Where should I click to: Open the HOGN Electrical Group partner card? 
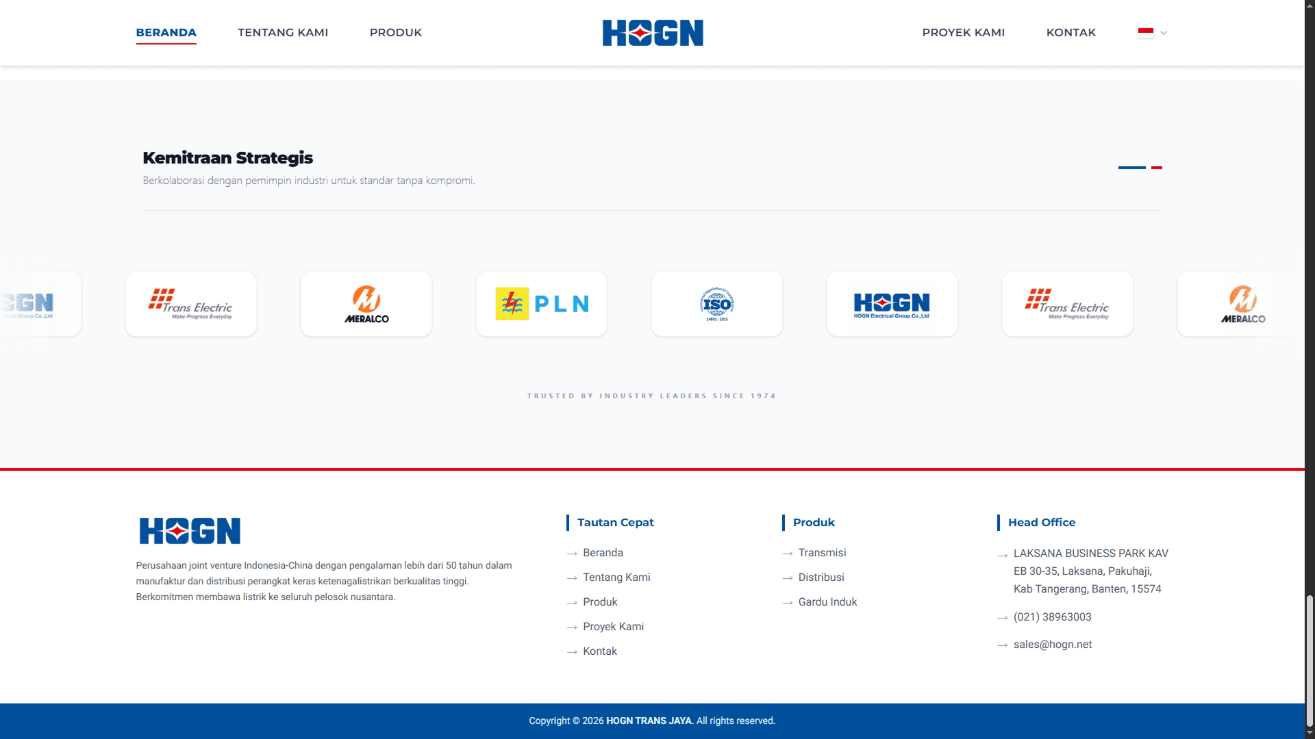coord(892,304)
